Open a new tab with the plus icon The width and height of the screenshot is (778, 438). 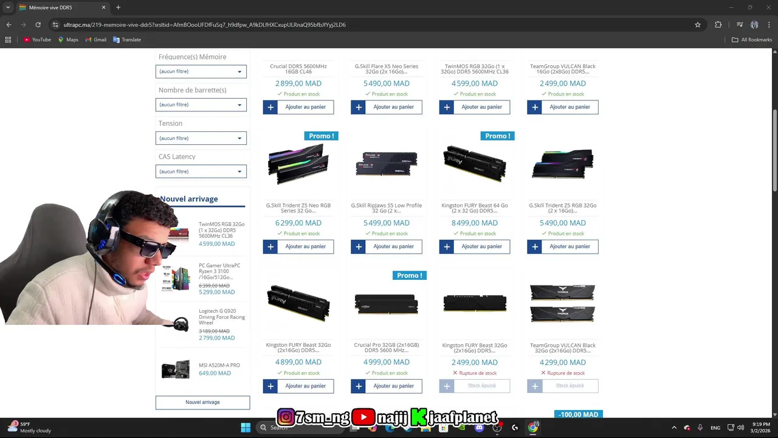tap(118, 7)
